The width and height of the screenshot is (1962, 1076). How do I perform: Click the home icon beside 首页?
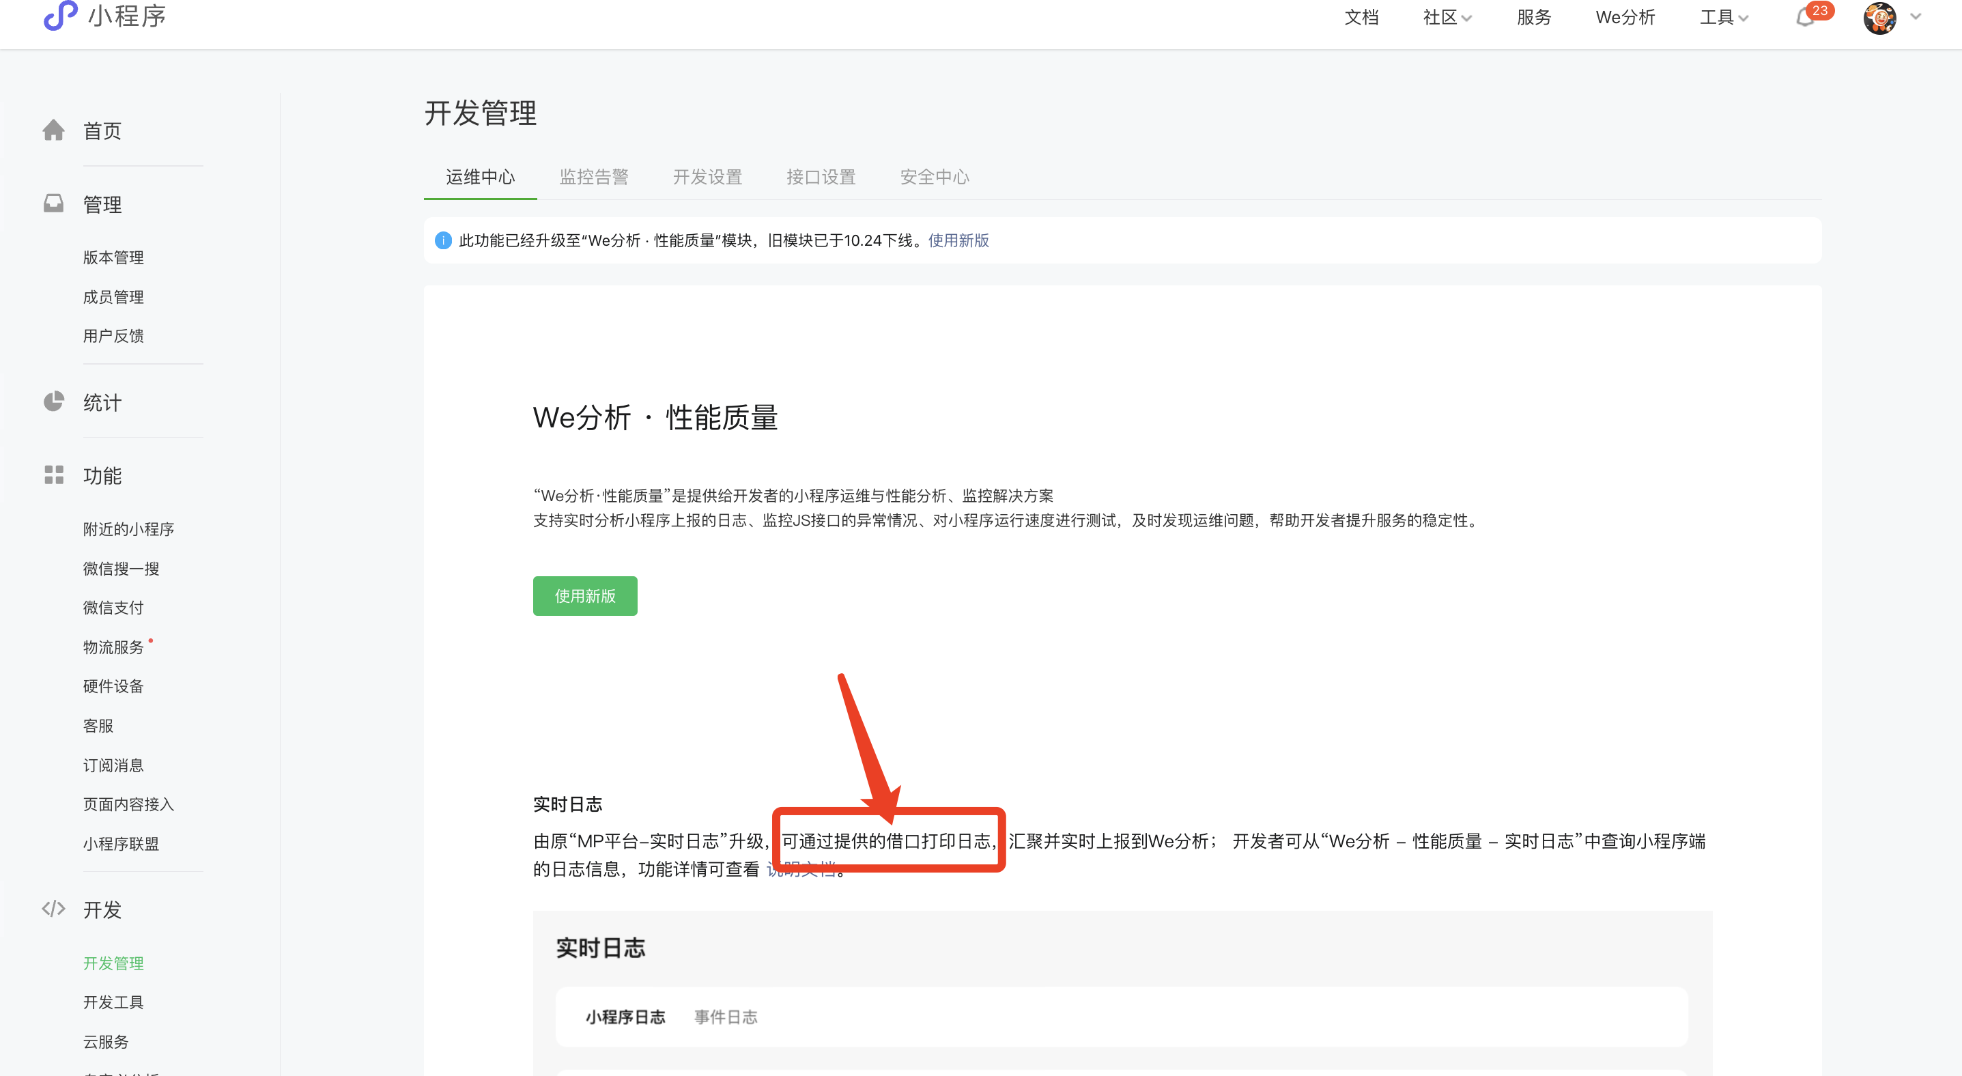pyautogui.click(x=53, y=130)
